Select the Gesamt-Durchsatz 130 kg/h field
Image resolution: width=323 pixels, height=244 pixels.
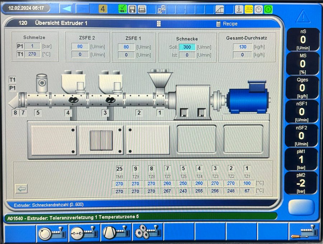243,47
